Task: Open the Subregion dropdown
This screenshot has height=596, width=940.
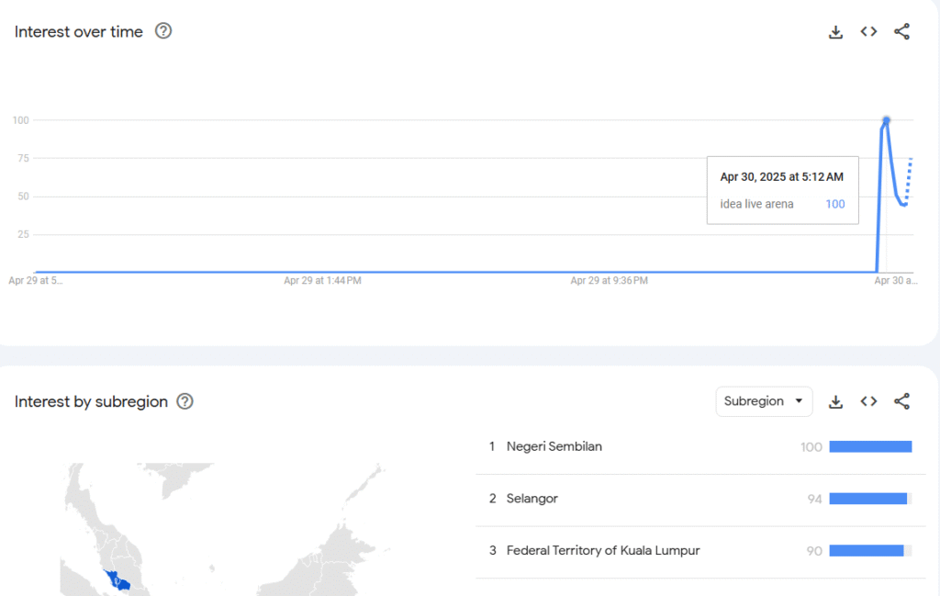Action: pos(764,401)
